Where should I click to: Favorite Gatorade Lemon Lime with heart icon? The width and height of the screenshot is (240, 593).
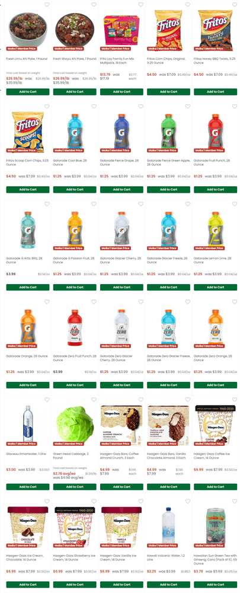tap(234, 204)
